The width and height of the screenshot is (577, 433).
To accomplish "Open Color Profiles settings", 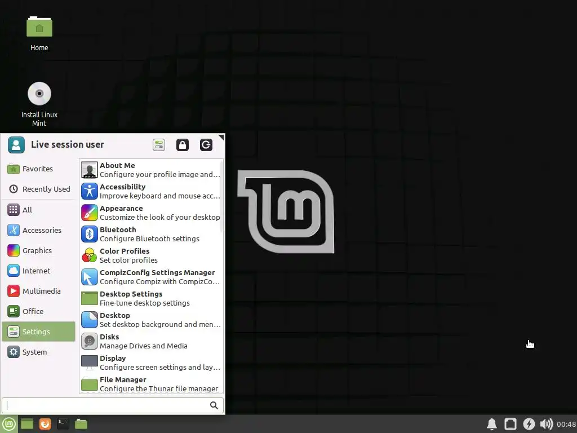I will click(x=151, y=255).
